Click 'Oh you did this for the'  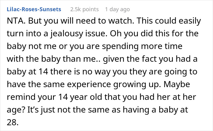point(154,34)
